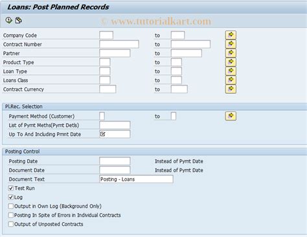307x237 pixels.
Task: Click the List of Pymt Meths input field
Action: coord(115,125)
